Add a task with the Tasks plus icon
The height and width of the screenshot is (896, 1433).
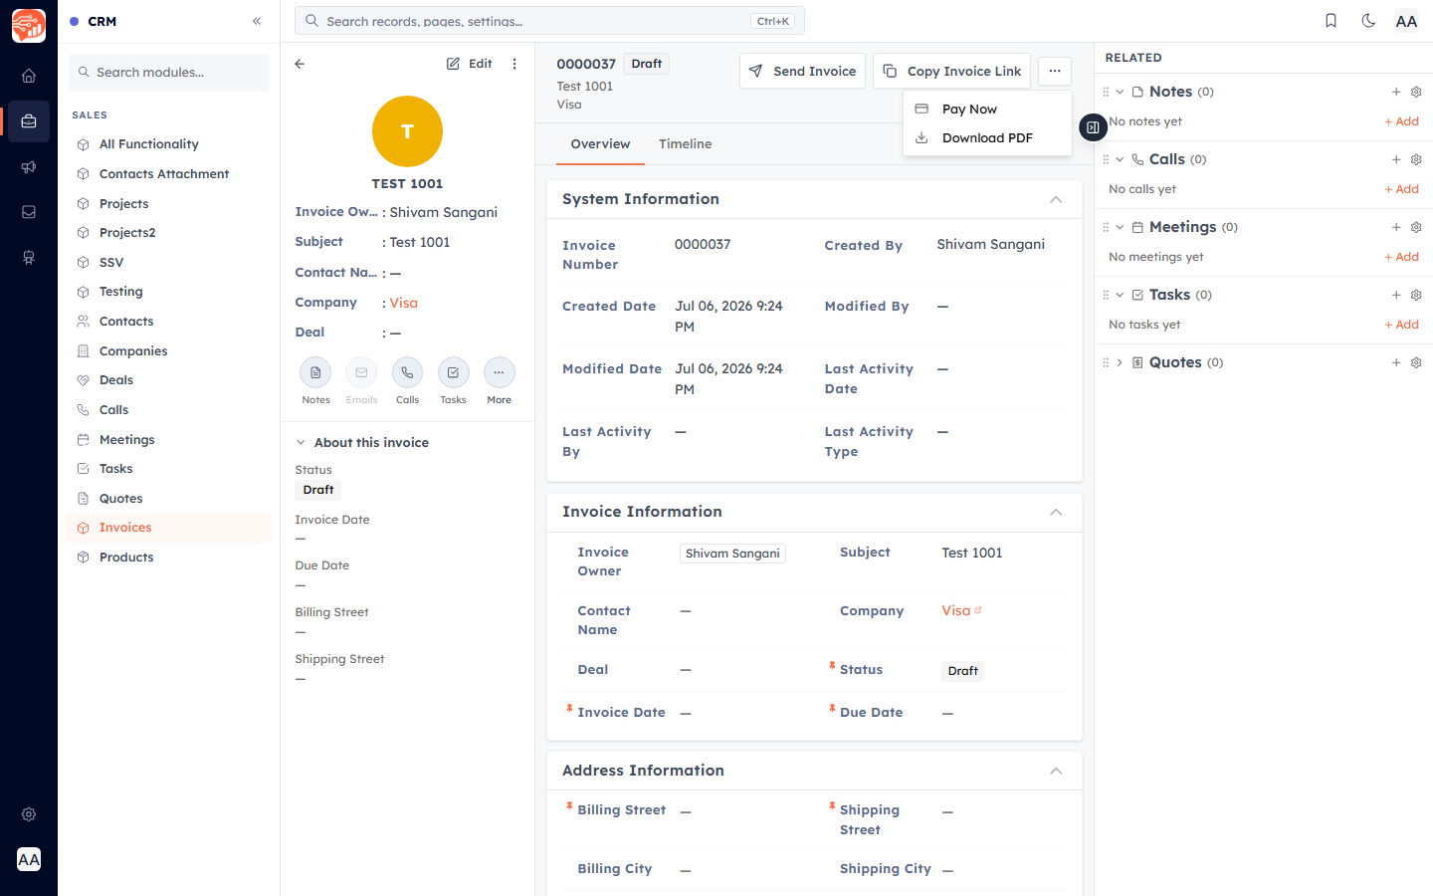[x=1396, y=295]
